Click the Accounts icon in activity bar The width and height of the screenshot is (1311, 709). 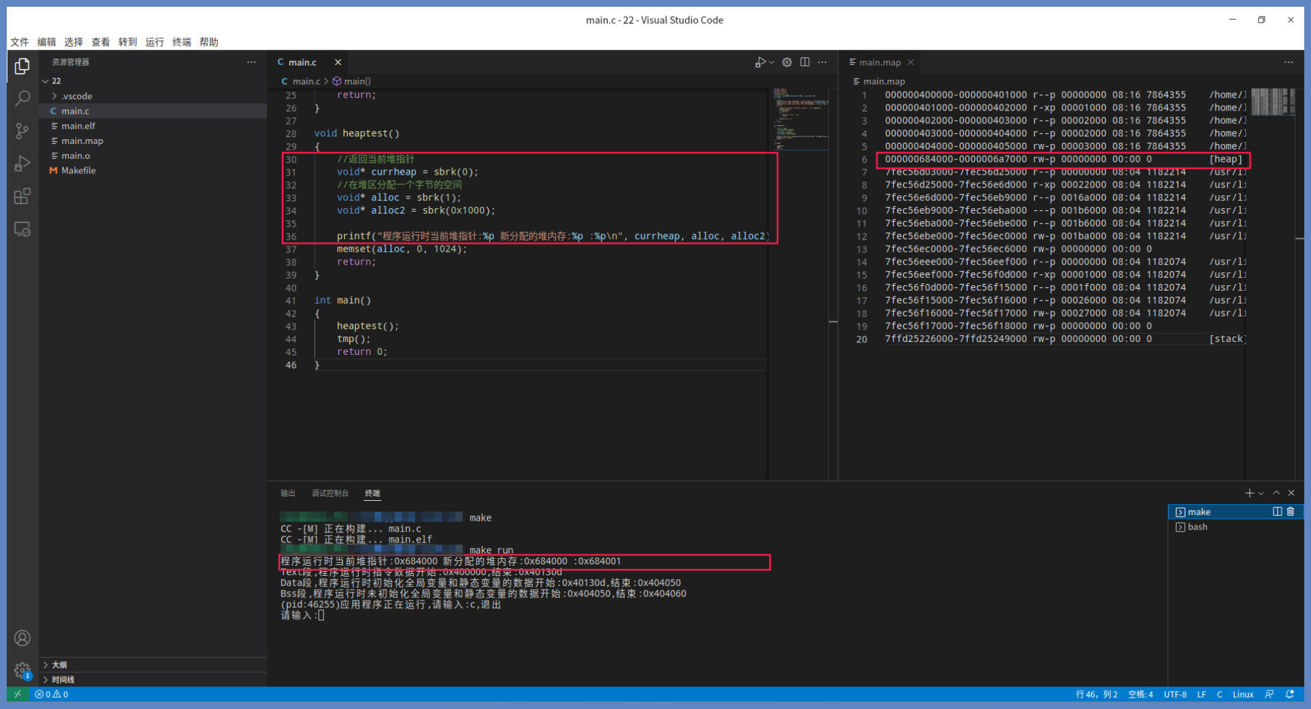click(23, 638)
